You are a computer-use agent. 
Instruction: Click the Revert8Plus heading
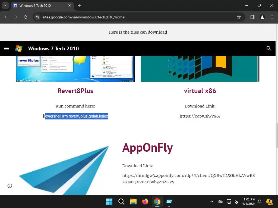(x=75, y=91)
